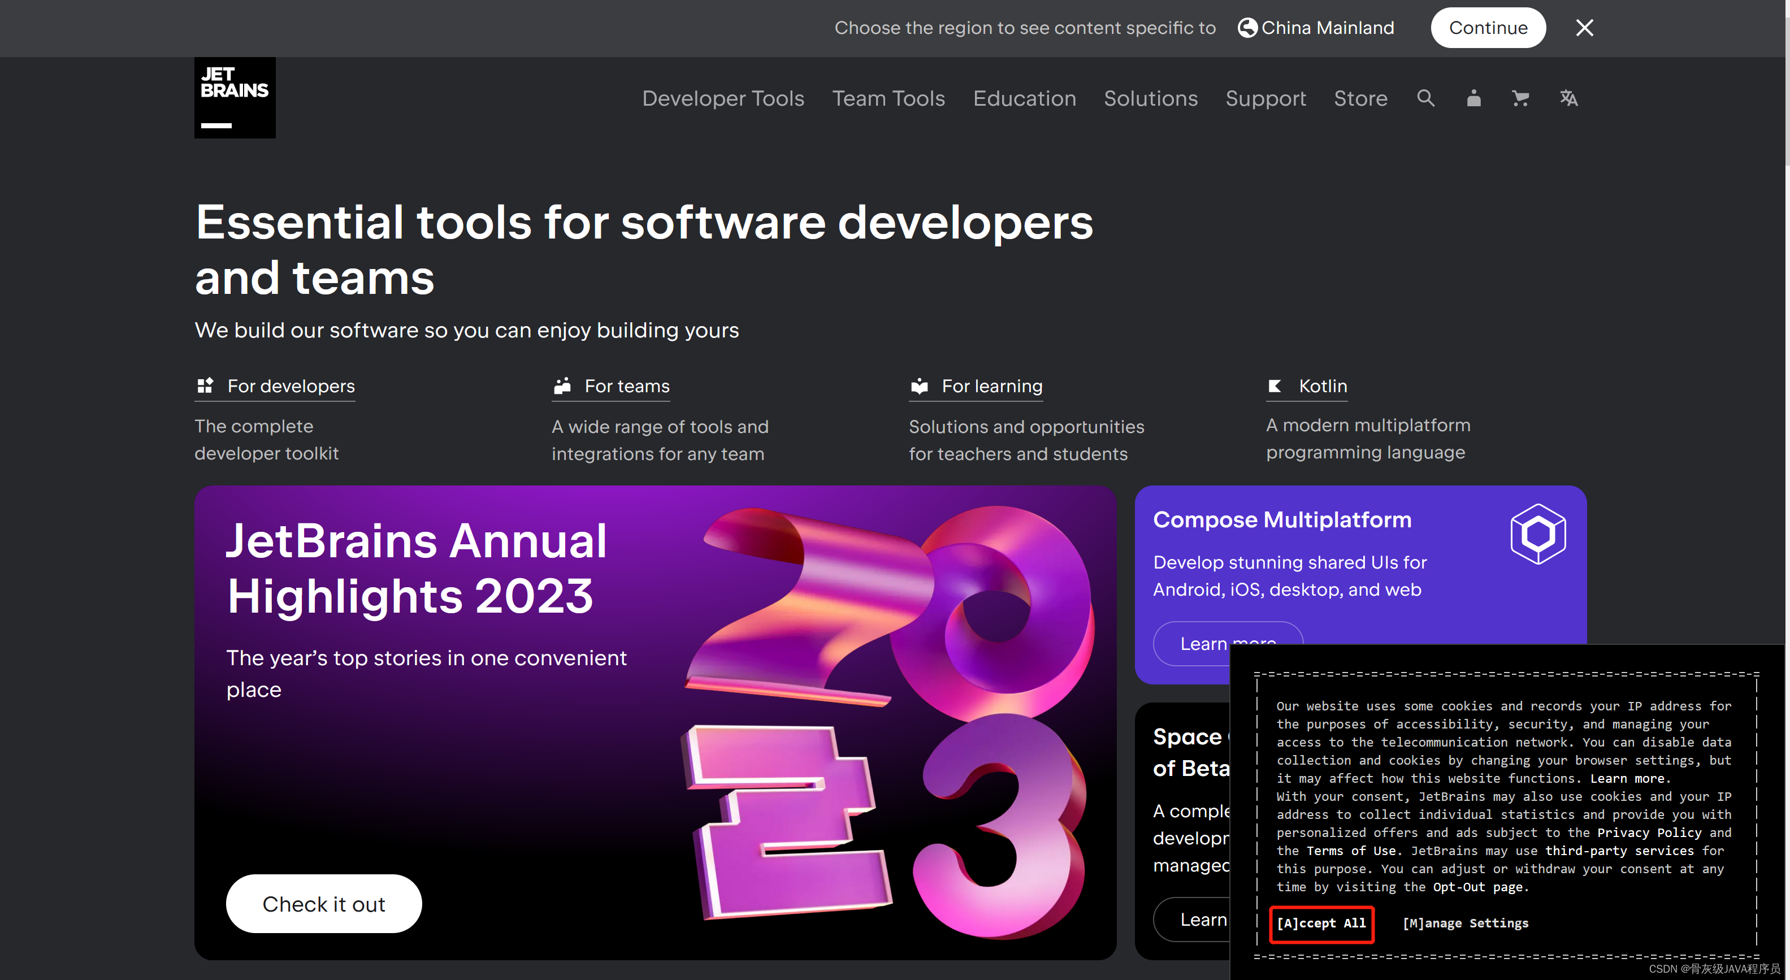The width and height of the screenshot is (1790, 980).
Task: Open the China Mainland region selector
Action: click(1329, 28)
